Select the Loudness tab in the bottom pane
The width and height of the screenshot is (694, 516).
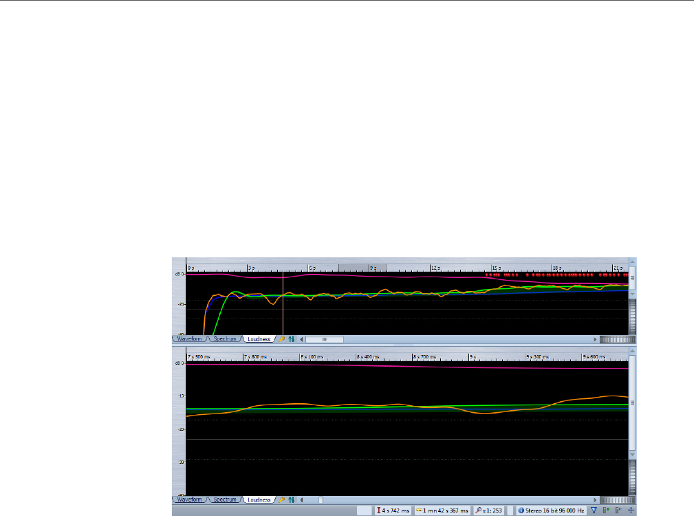click(259, 499)
